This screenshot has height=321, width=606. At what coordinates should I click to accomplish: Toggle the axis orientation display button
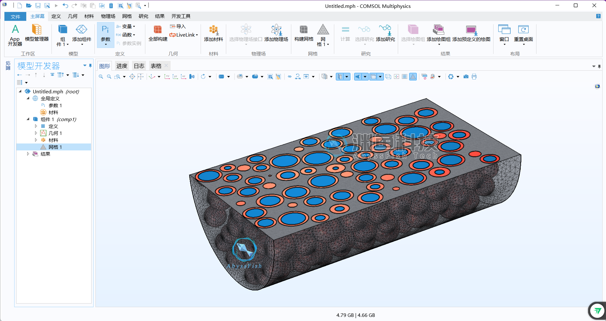[x=397, y=77]
